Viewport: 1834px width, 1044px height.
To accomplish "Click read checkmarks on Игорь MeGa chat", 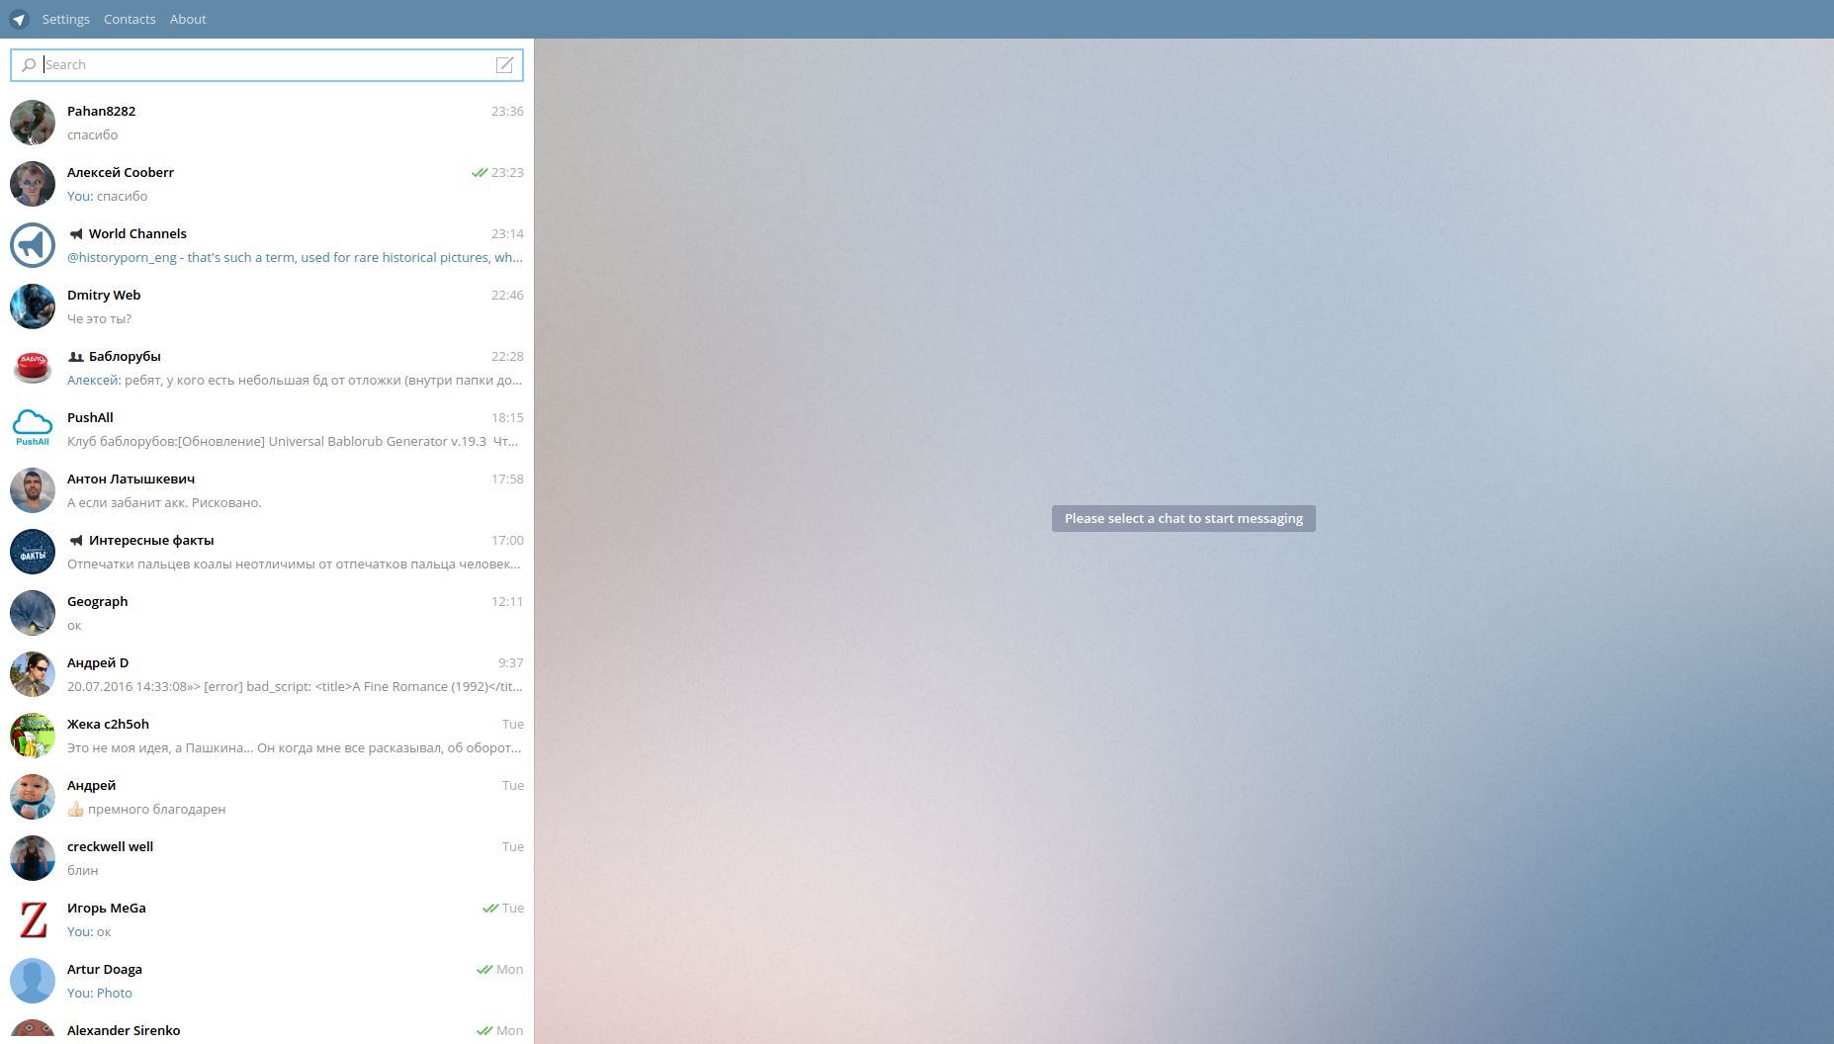I will [x=490, y=909].
